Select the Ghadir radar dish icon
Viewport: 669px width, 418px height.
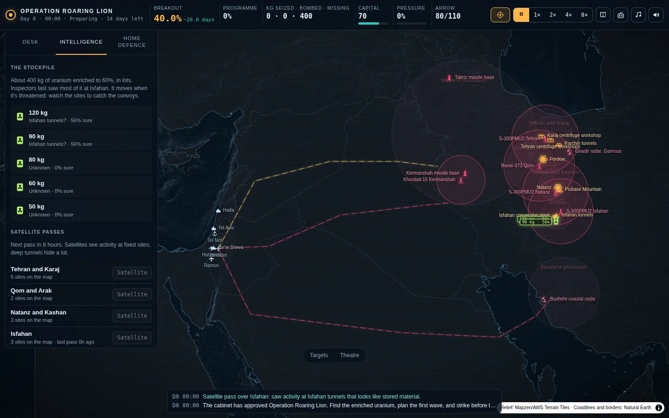[570, 152]
